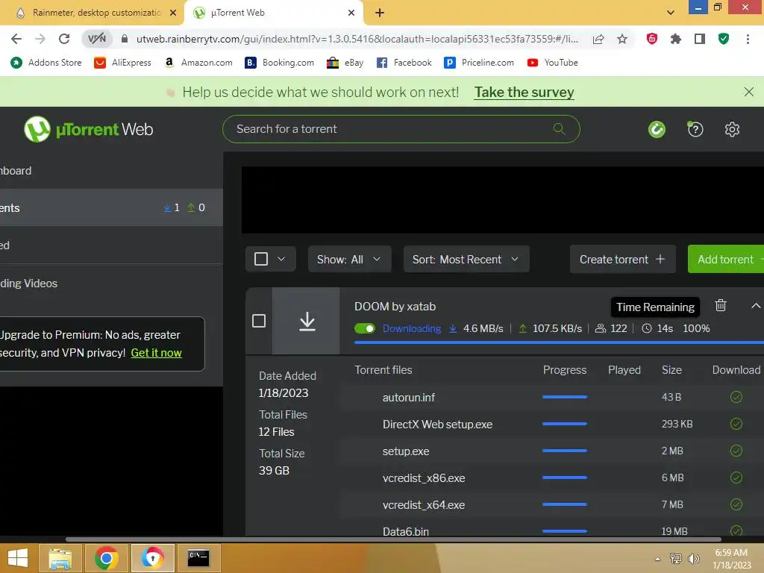Open the Chrome three-dot menu
Image resolution: width=764 pixels, height=573 pixels.
point(748,39)
